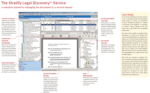Click middle layout icon in blue bar
Screen dimensions: 150x93
pyautogui.click(x=94, y=17)
